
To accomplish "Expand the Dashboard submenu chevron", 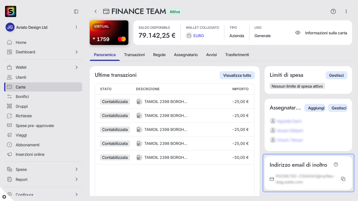I will coord(76,52).
